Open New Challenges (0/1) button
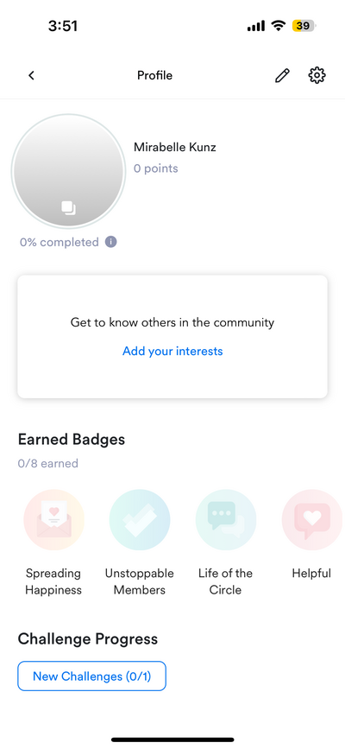Screen dimensions: 345x749 pyautogui.click(x=91, y=676)
